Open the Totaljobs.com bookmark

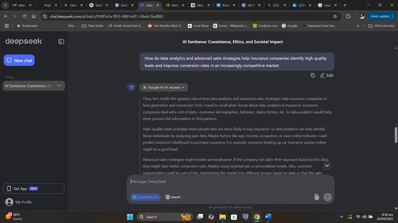pos(265,26)
